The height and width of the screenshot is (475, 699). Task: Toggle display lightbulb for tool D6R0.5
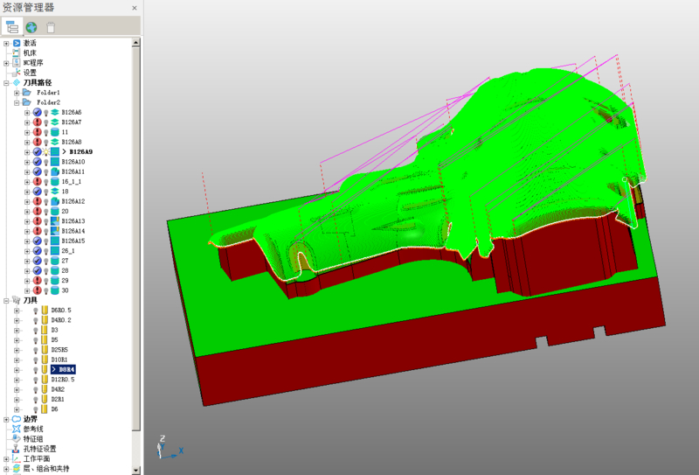click(x=36, y=310)
